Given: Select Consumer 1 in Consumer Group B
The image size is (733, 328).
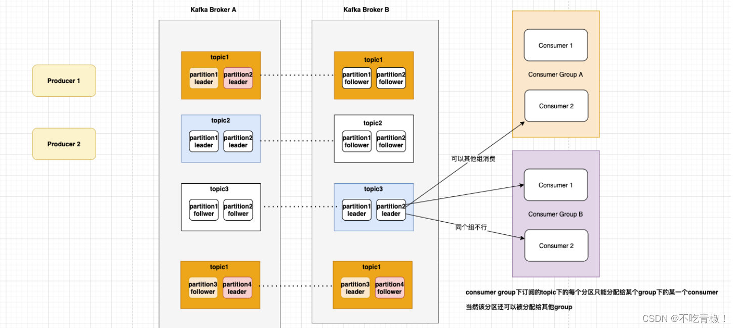Looking at the screenshot, I should click(x=556, y=185).
